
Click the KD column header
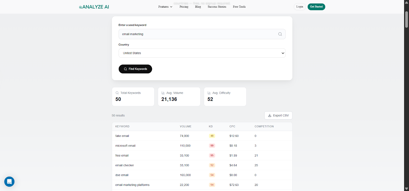[211, 126]
